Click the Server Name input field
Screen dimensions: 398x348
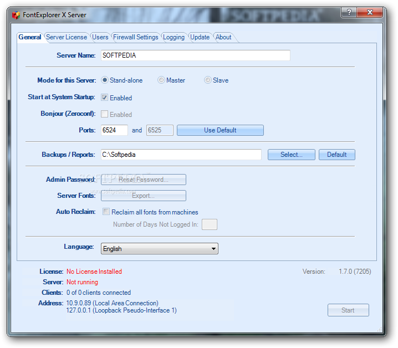[x=196, y=55]
